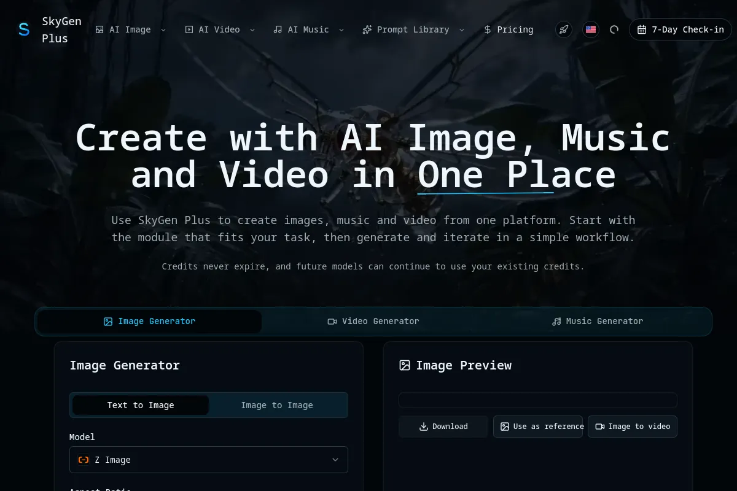The image size is (737, 491).
Task: Open the Prompt Library menu
Action: coord(413,29)
